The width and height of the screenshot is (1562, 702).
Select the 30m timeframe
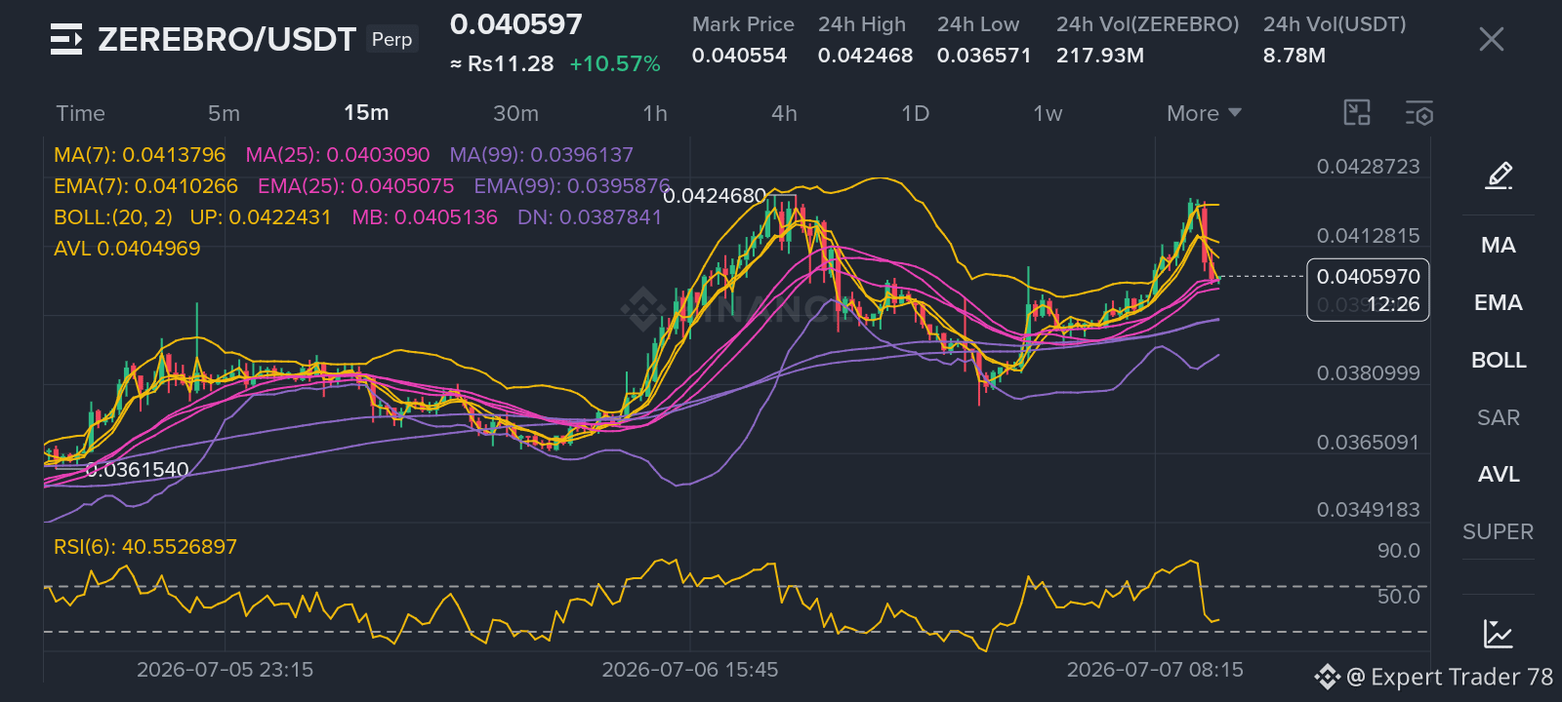pos(515,113)
